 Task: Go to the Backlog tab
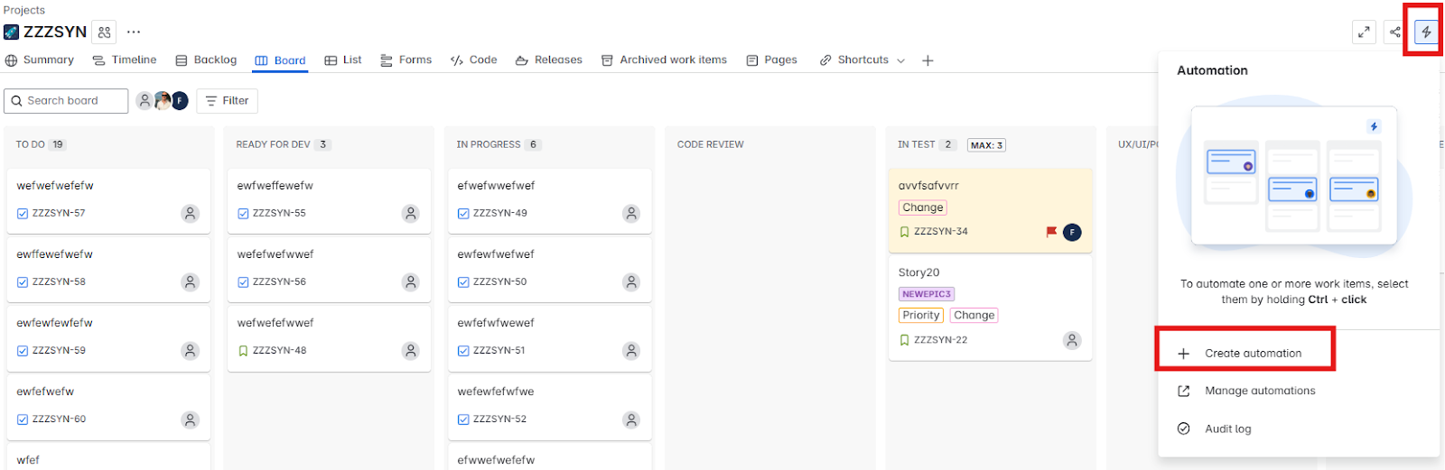206,60
